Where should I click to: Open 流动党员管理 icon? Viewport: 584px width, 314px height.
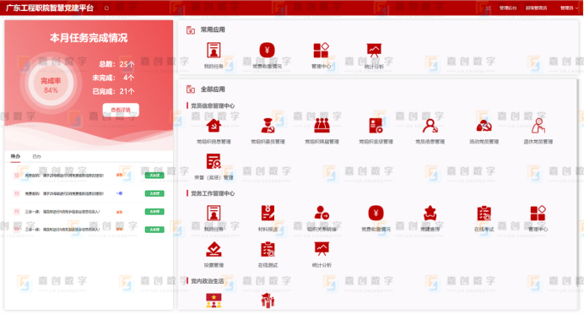click(484, 126)
